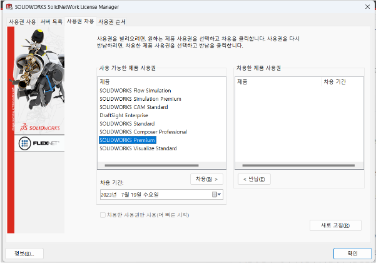Click horizontal scrollbar of available products list
The width and height of the screenshot is (376, 263).
151,165
